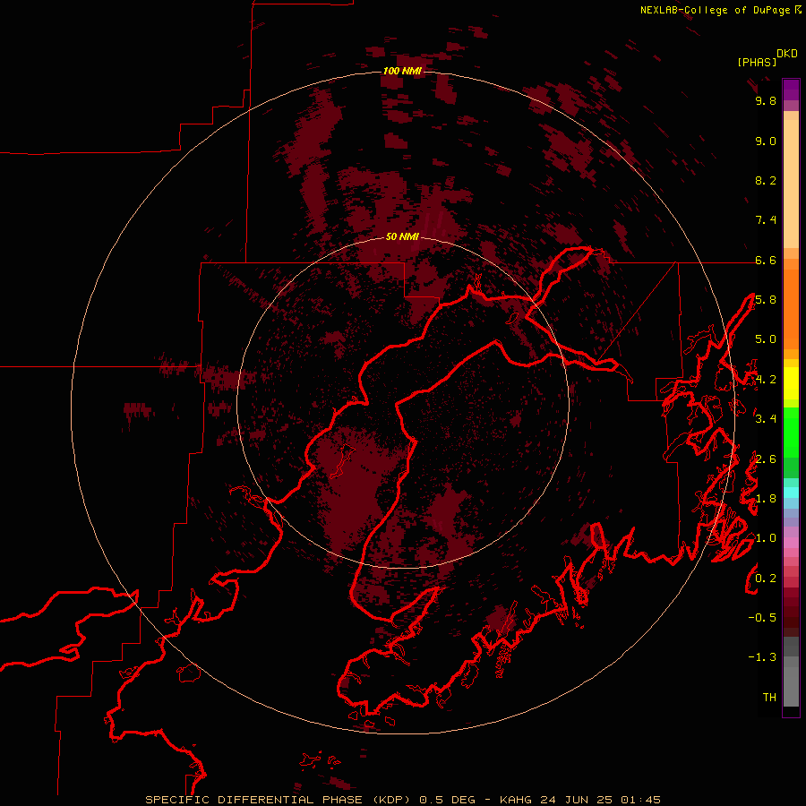This screenshot has height=806, width=806.
Task: Click the 9.8 legend value
Action: [x=766, y=100]
